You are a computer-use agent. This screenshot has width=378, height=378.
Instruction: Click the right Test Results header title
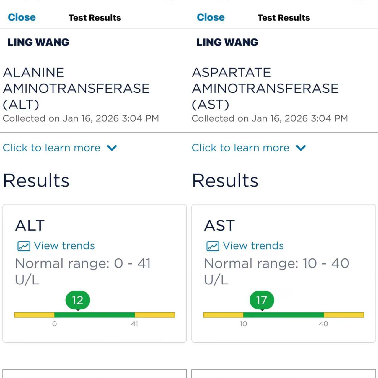point(284,18)
